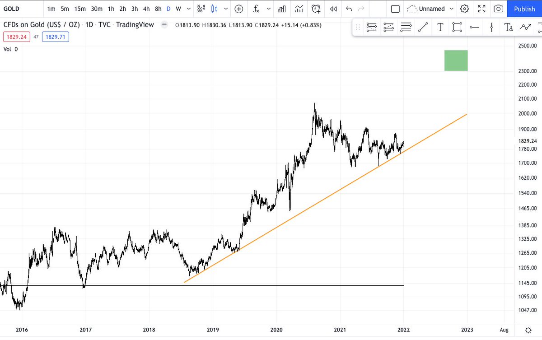Select the 1m timeframe
Viewport: 542px width, 340px height.
(x=51, y=9)
